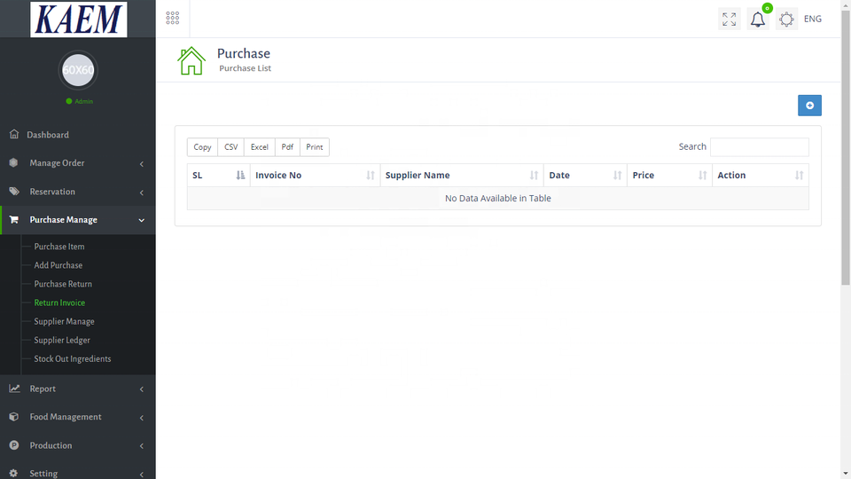Screen dimensions: 851x479
Task: Sort by Action column
Action: pyautogui.click(x=761, y=176)
